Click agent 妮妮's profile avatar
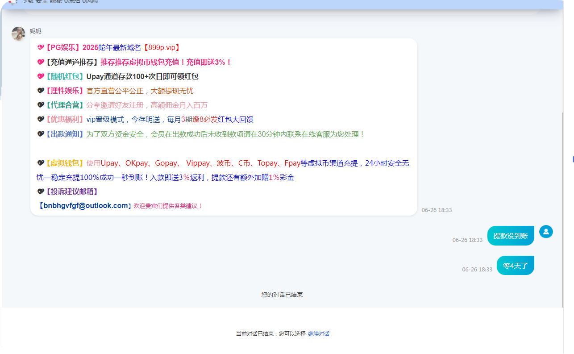574x354 pixels. [x=18, y=33]
